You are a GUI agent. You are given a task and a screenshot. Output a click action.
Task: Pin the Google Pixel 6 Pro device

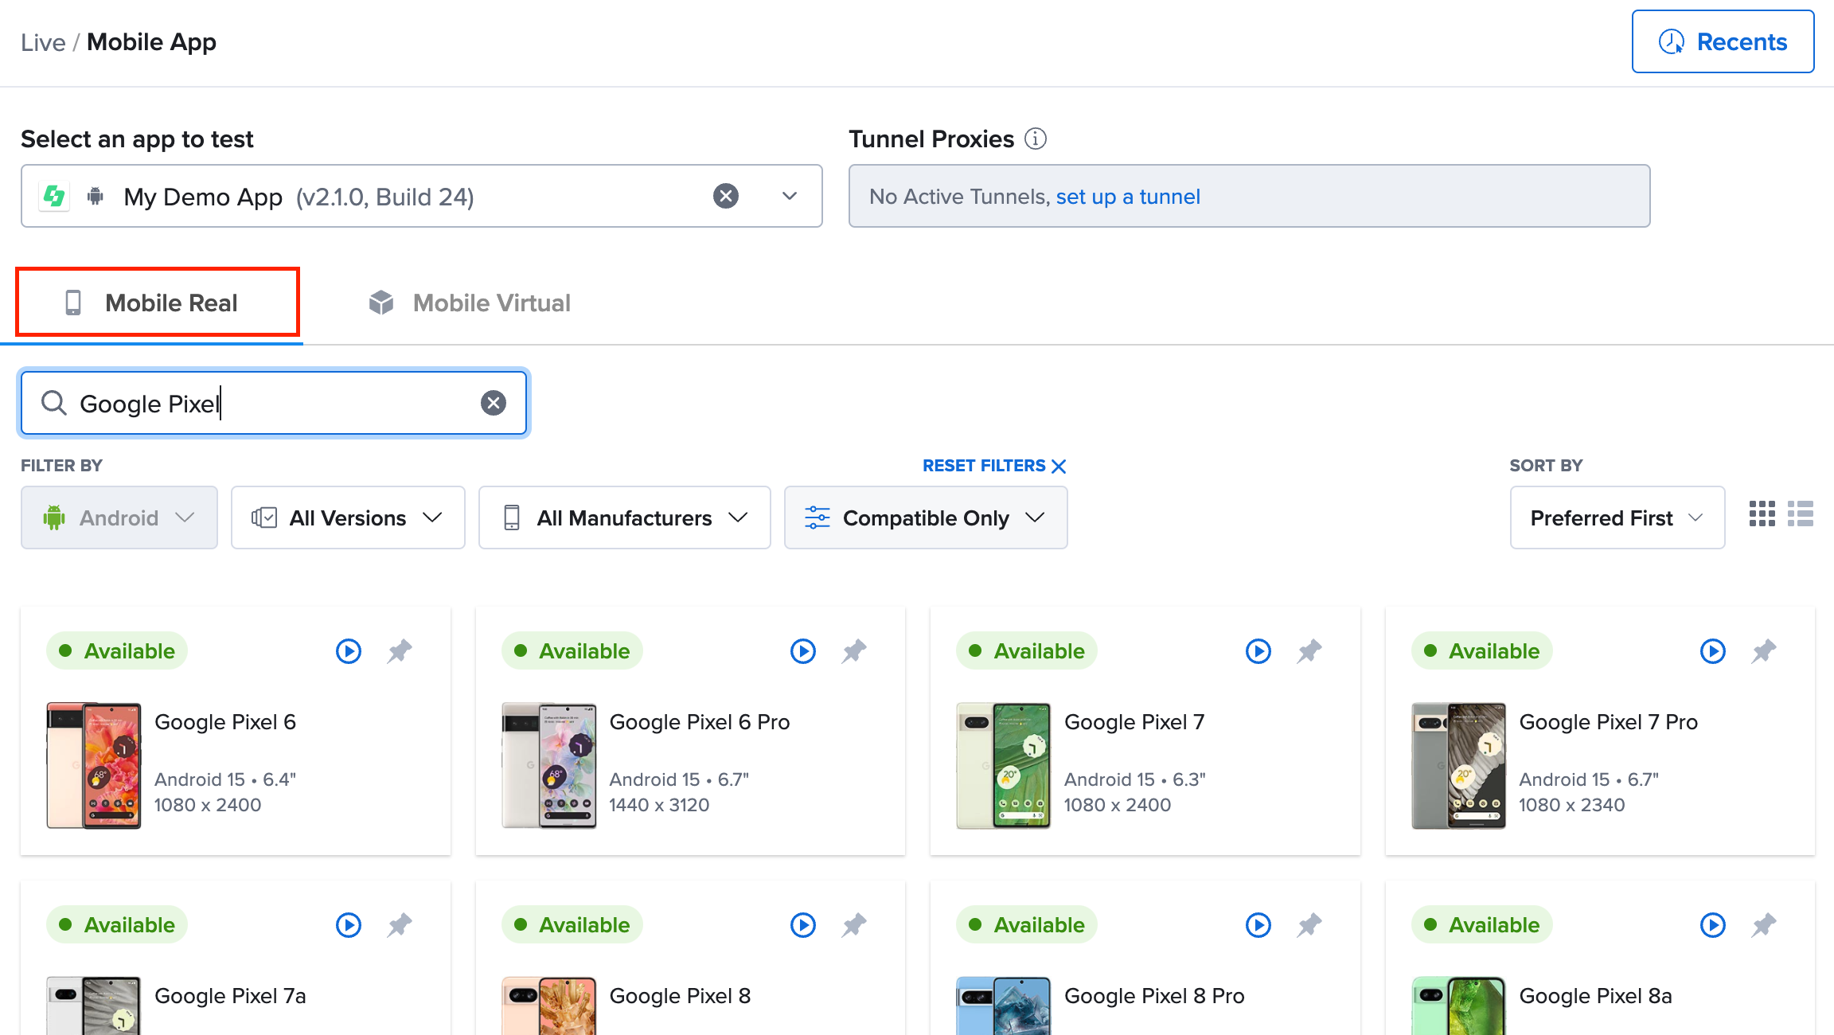click(x=854, y=651)
